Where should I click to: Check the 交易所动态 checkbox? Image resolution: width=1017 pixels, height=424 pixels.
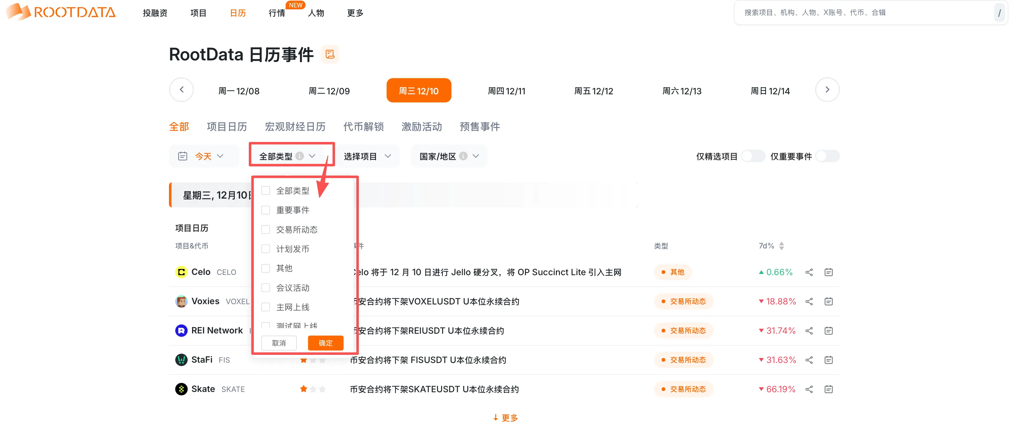coord(266,229)
